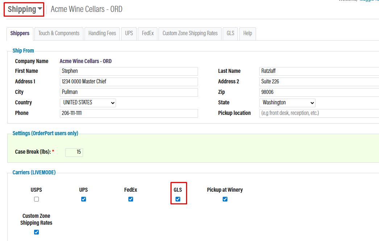The width and height of the screenshot is (379, 241).
Task: Edit the Address 2 field
Action: tap(319, 82)
